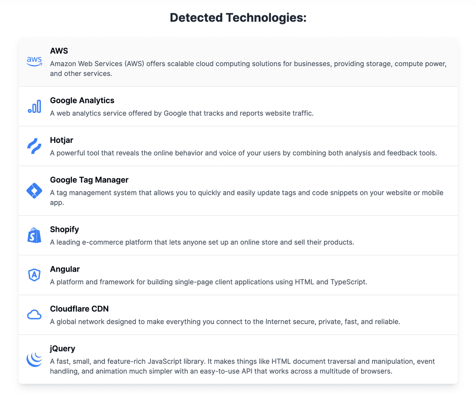This screenshot has height=399, width=476.
Task: Click the Cloudflare cloud icon
Action: pos(34,315)
